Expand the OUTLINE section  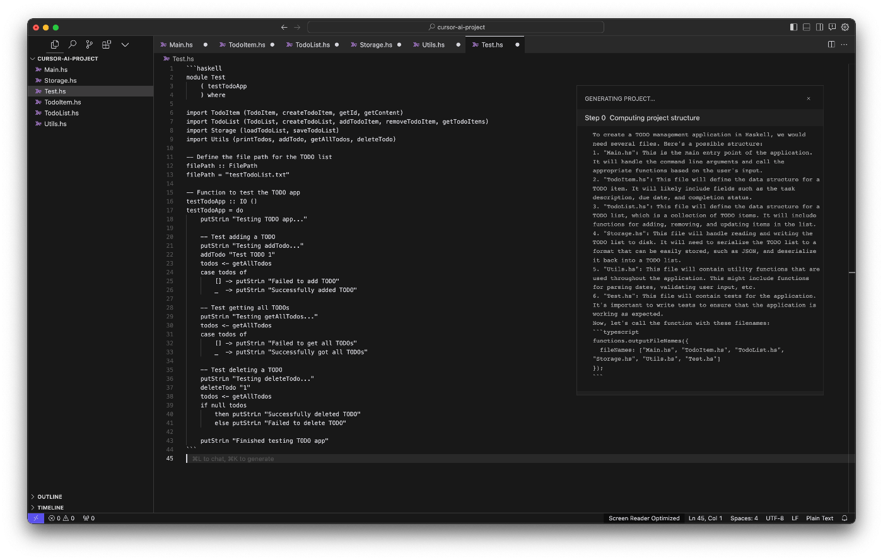coord(90,497)
